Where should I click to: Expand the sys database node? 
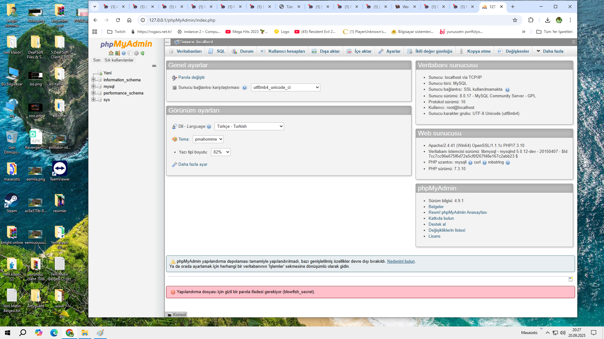(93, 100)
